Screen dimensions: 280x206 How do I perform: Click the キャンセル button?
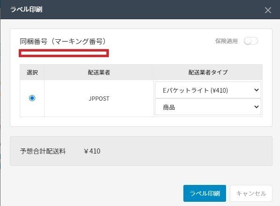[x=251, y=193]
